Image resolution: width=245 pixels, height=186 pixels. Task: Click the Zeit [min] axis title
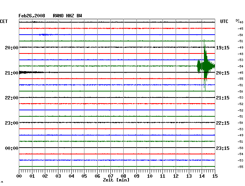(116, 180)
